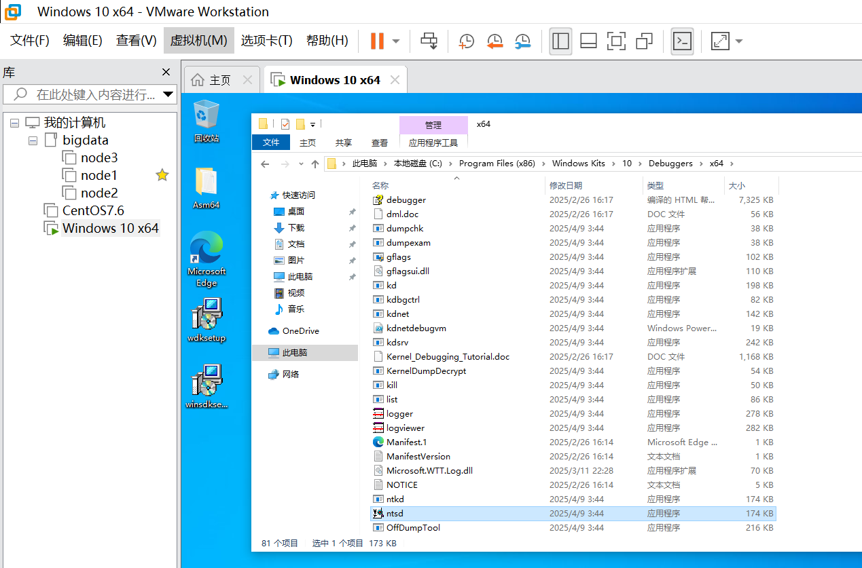Open the 查看(V) menu

136,41
